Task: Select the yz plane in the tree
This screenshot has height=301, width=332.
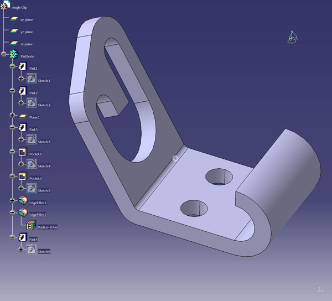Action: click(x=14, y=32)
